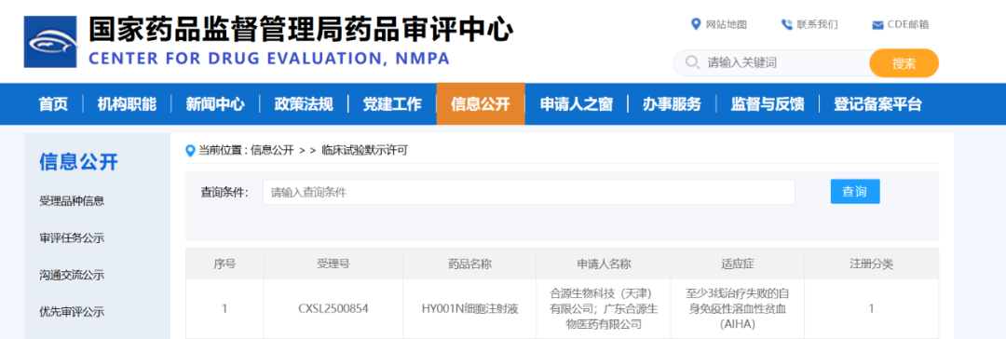Click the 适应症 column header
The image size is (1006, 339).
click(x=737, y=264)
